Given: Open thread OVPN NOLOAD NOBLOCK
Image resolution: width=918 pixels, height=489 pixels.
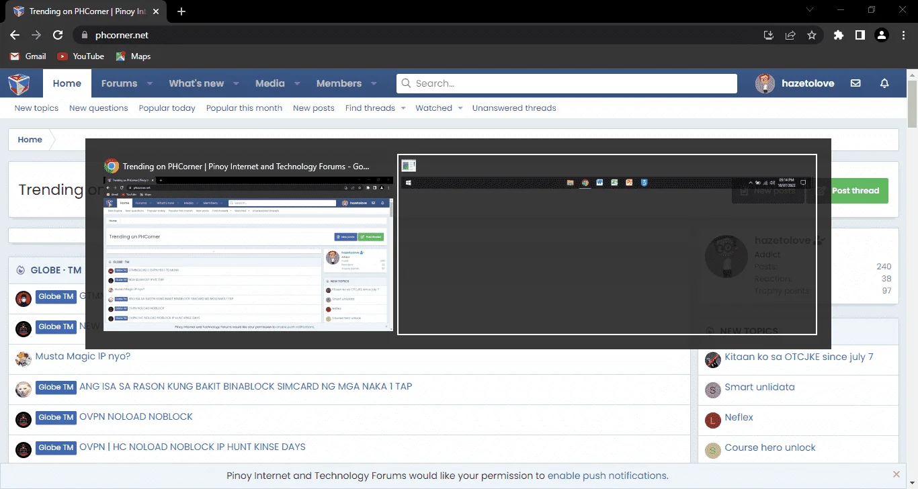Looking at the screenshot, I should pos(136,416).
